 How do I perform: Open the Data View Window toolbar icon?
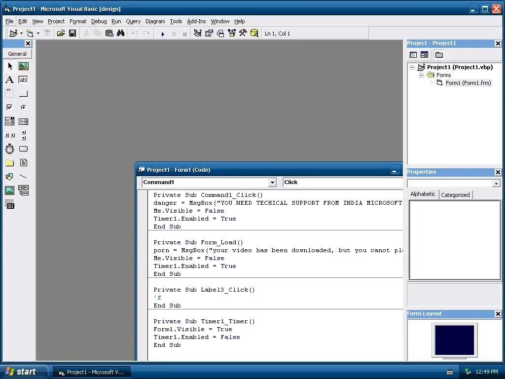[x=254, y=33]
